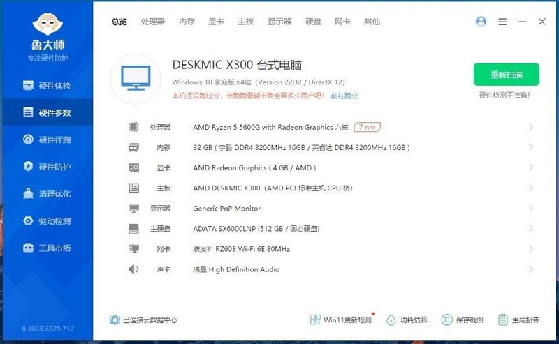Click the memory module icon
Screen dimensions: 559x344
pos(133,147)
